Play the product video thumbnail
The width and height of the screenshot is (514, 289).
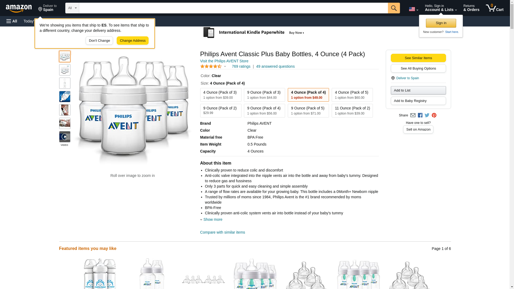tap(65, 137)
